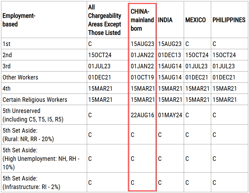Viewport: 249px width, 193px height.
Task: Click the MEXICO column header
Action: coord(195,20)
